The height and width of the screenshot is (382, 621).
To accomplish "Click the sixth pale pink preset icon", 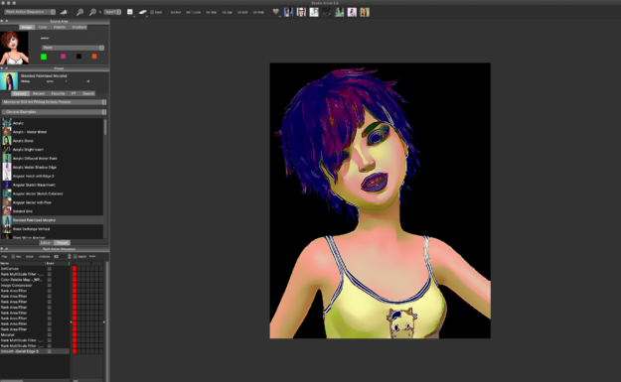I will tap(352, 12).
